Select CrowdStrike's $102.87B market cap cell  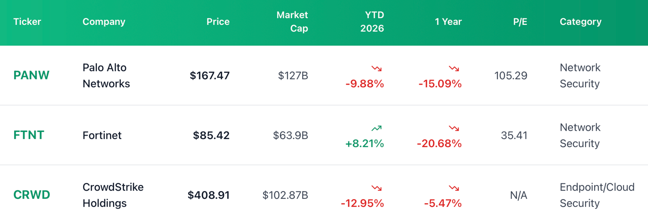click(285, 195)
